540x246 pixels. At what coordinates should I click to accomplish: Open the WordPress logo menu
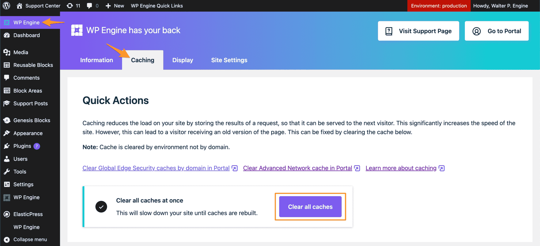(x=6, y=6)
